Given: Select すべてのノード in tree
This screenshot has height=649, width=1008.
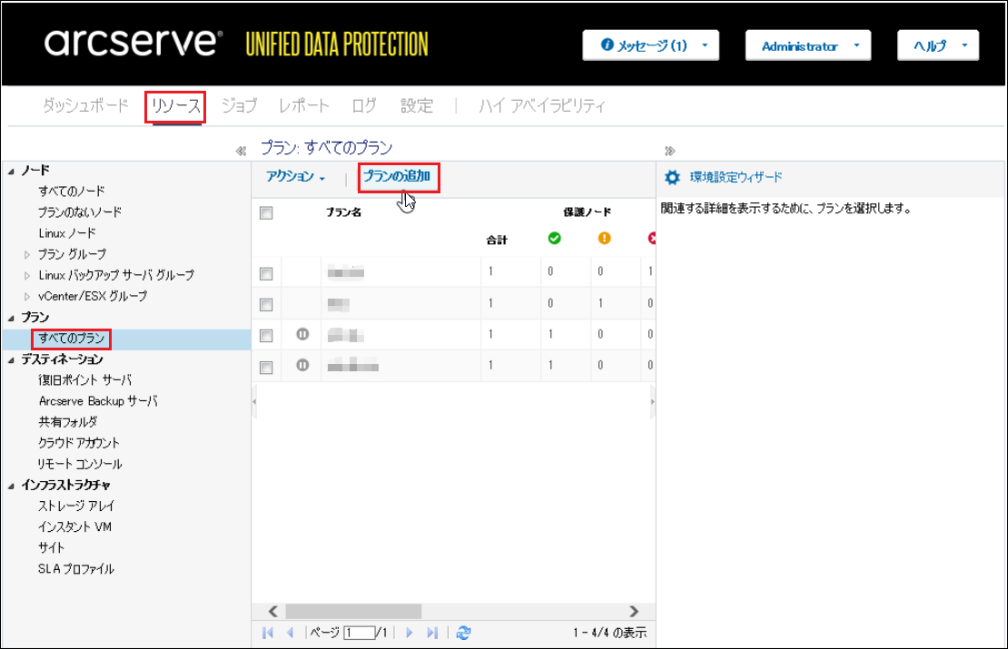Looking at the screenshot, I should [x=72, y=192].
